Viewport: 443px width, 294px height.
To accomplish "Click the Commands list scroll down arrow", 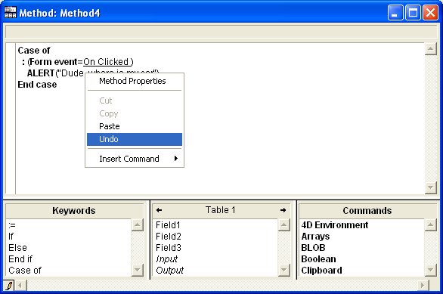I will click(431, 270).
